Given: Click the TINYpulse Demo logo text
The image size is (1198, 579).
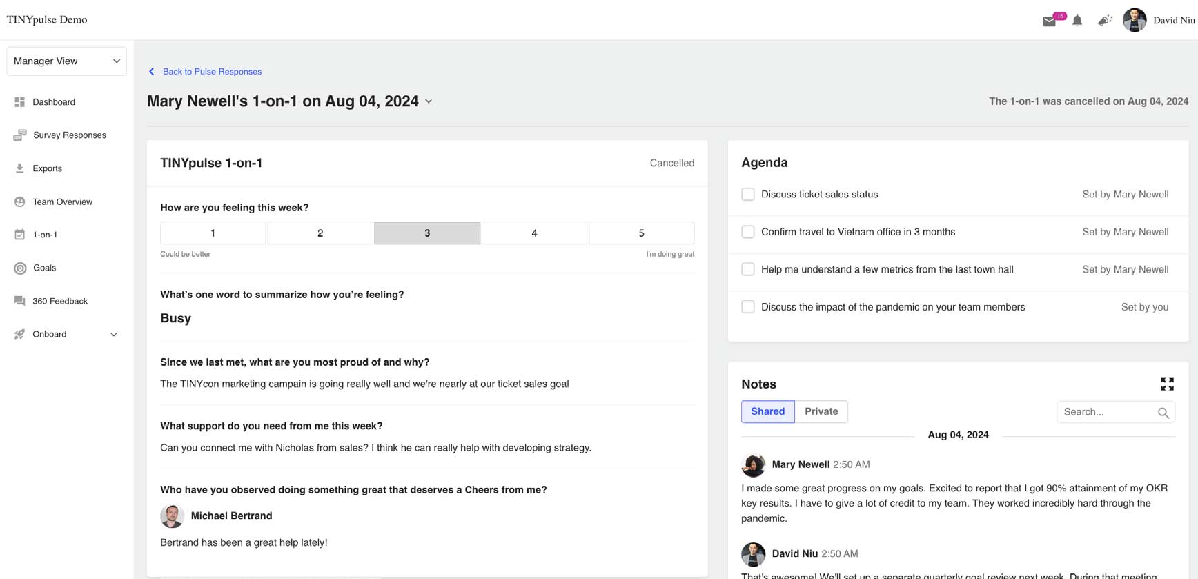Looking at the screenshot, I should (47, 19).
